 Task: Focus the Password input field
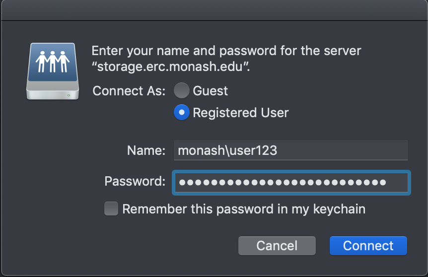[x=290, y=182]
